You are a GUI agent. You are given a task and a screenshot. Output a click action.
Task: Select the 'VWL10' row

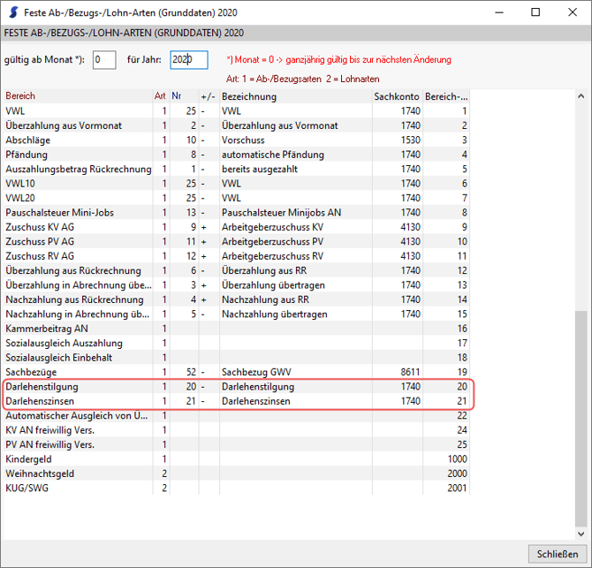(237, 184)
